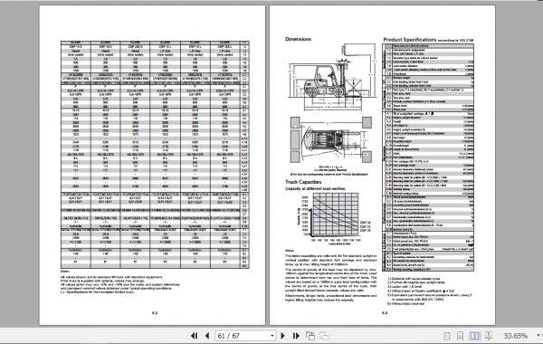The height and width of the screenshot is (344, 543).
Task: Click the previous view navigation icon
Action: click(x=310, y=336)
